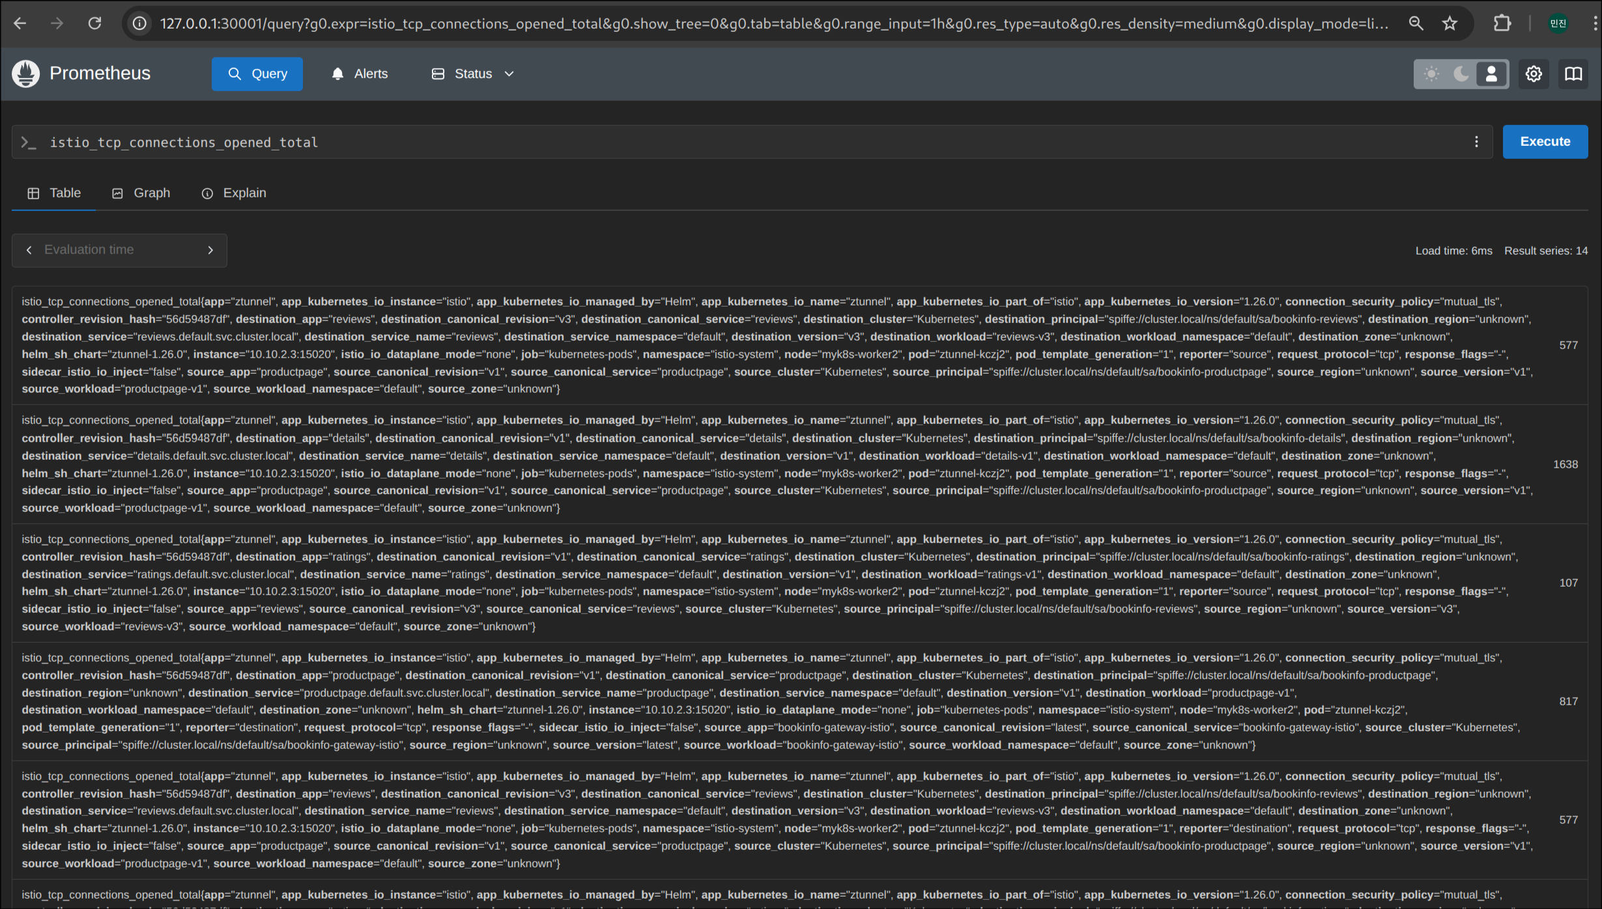The height and width of the screenshot is (909, 1602).
Task: Switch to the Explain tab
Action: coord(234,193)
